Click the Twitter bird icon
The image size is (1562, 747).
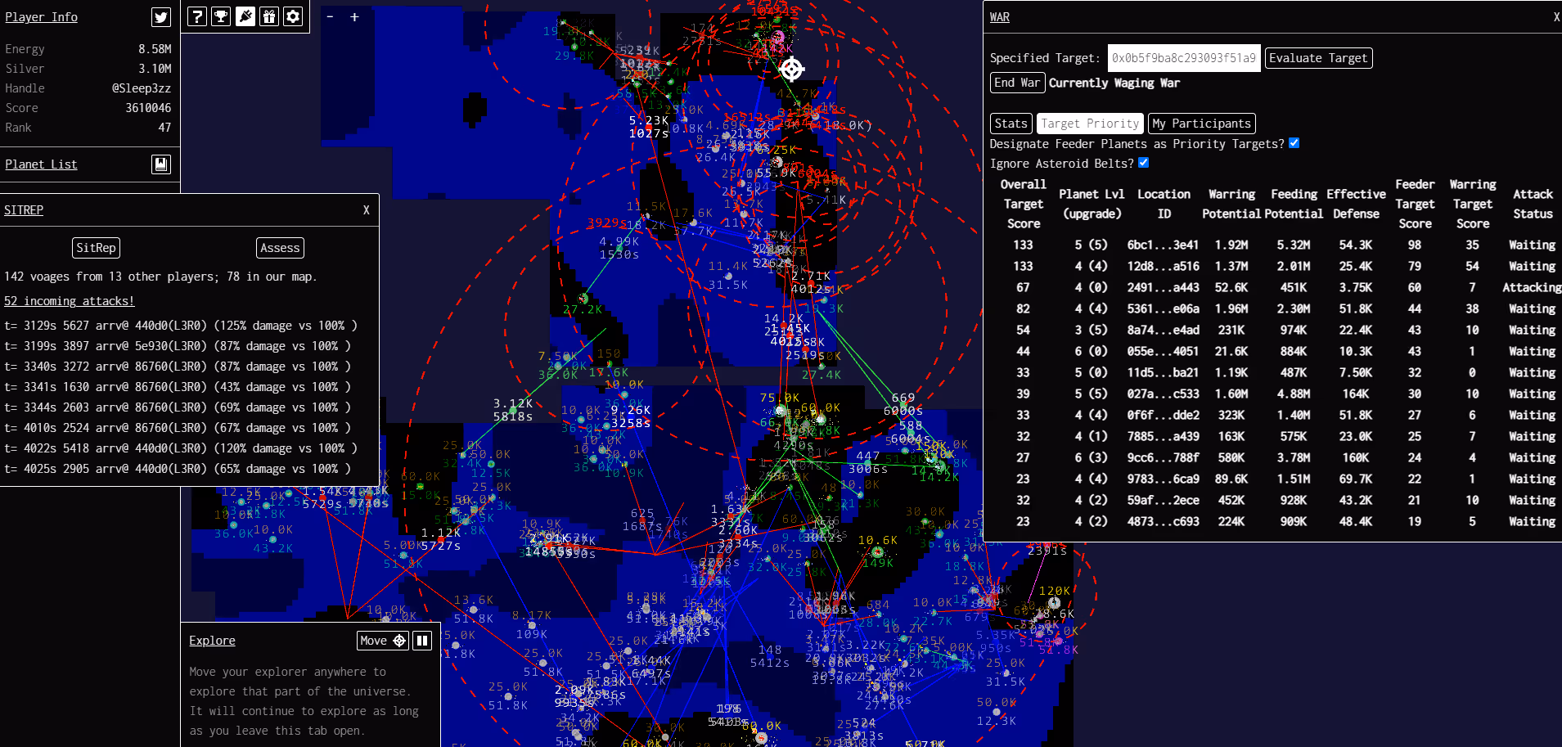(161, 17)
